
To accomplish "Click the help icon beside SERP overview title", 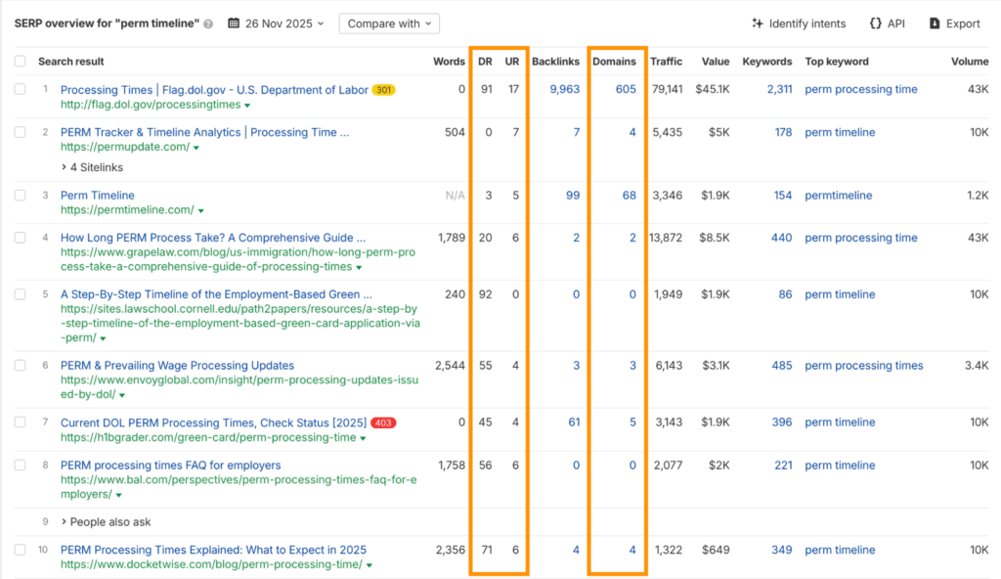I will (208, 24).
